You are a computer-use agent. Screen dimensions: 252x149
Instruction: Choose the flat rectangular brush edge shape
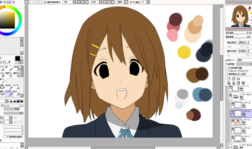(22, 101)
